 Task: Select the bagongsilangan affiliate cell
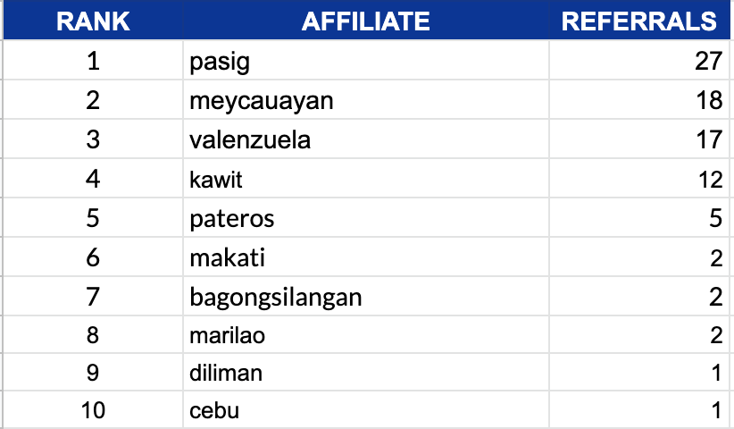point(275,297)
